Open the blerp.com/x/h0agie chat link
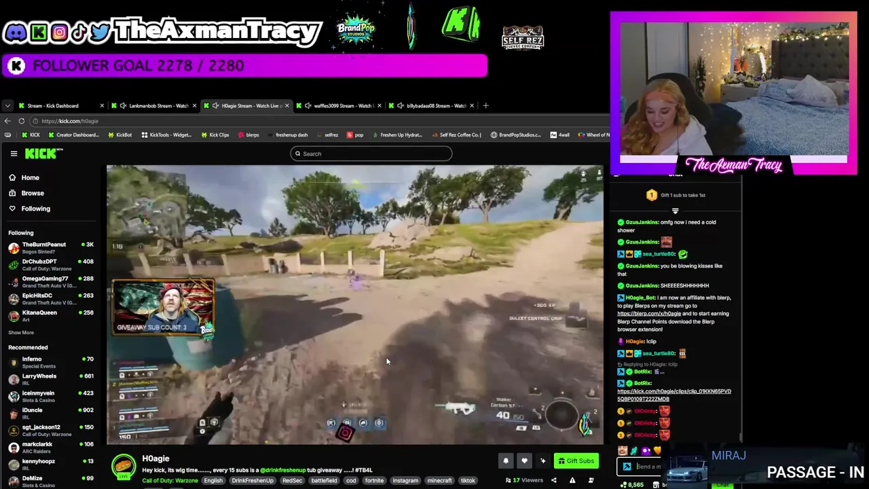The height and width of the screenshot is (489, 869). coord(649,314)
